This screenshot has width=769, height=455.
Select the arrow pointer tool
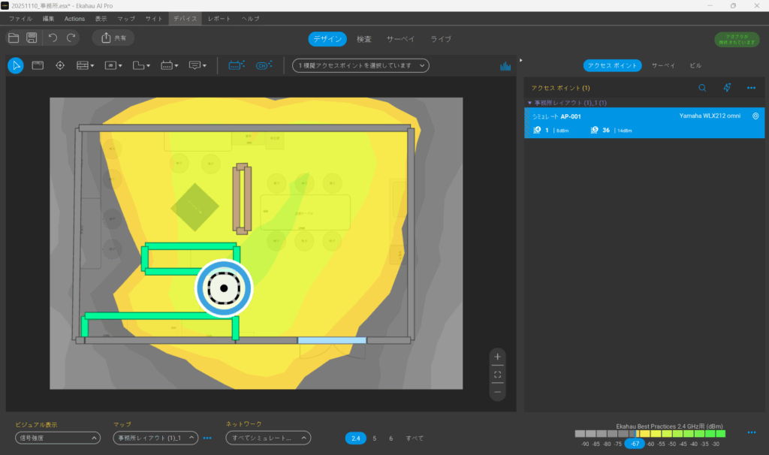(15, 66)
